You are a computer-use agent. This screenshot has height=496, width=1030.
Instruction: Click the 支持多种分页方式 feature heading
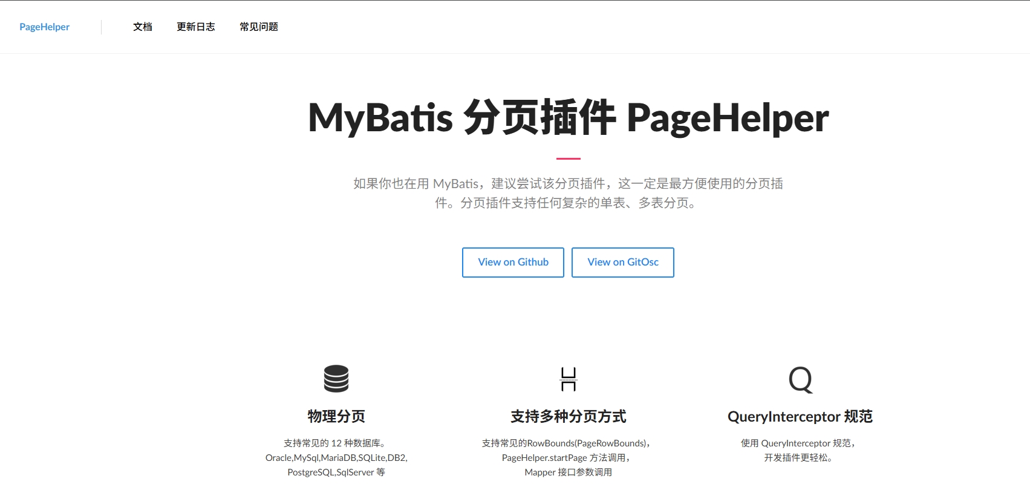(x=568, y=416)
